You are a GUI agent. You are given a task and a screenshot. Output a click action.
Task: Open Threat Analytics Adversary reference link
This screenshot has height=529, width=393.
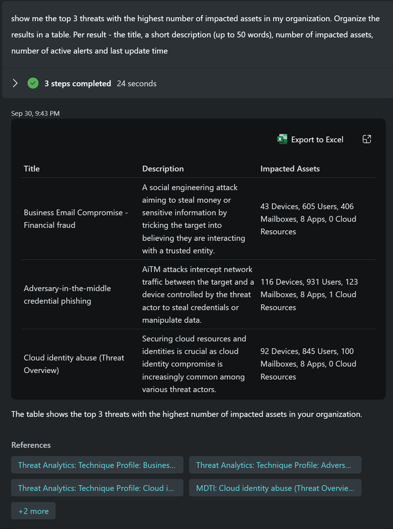[275, 465]
